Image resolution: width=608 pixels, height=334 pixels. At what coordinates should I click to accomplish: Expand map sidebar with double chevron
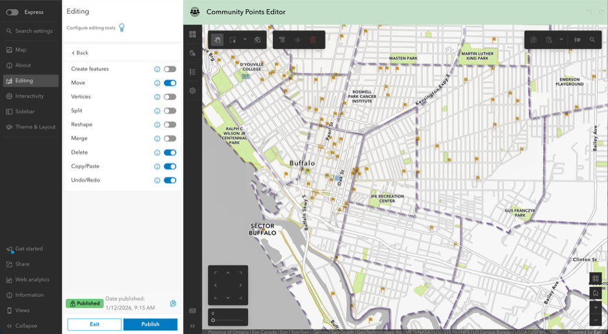192,326
